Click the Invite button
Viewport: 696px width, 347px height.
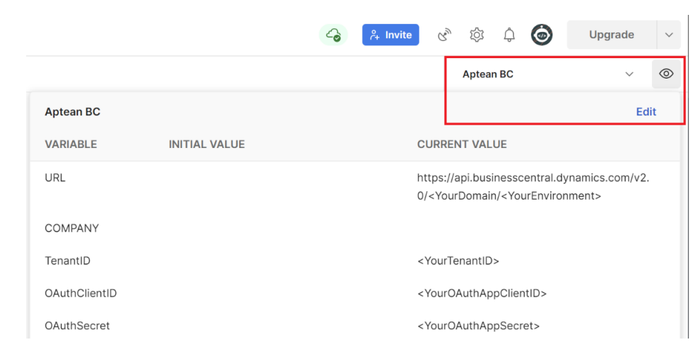390,35
